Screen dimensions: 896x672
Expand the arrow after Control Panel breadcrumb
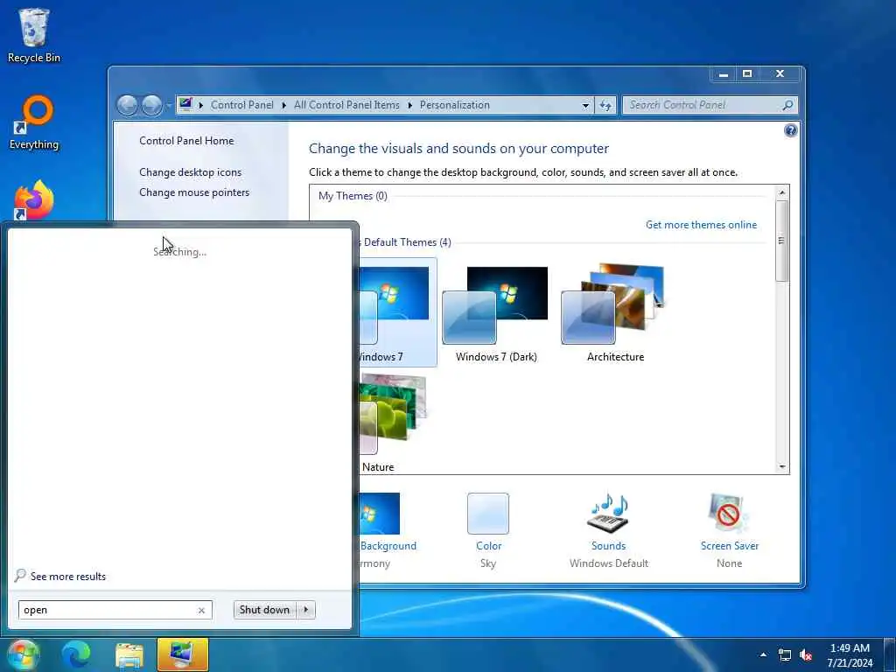(284, 105)
